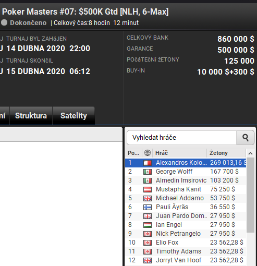Click the magnifier search icon button
Image resolution: width=257 pixels, height=266 pixels.
[245, 138]
